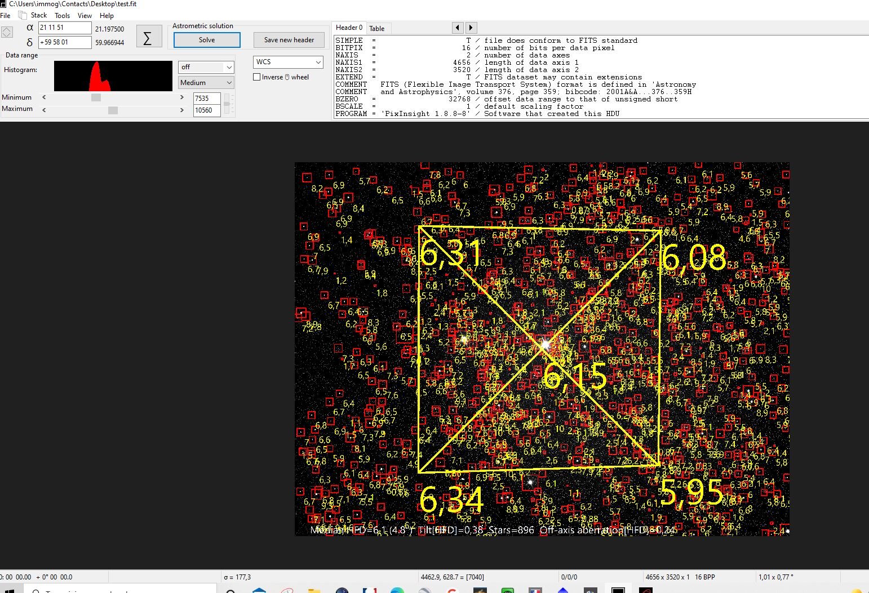Click the Solve button
The image size is (869, 593).
pos(207,40)
